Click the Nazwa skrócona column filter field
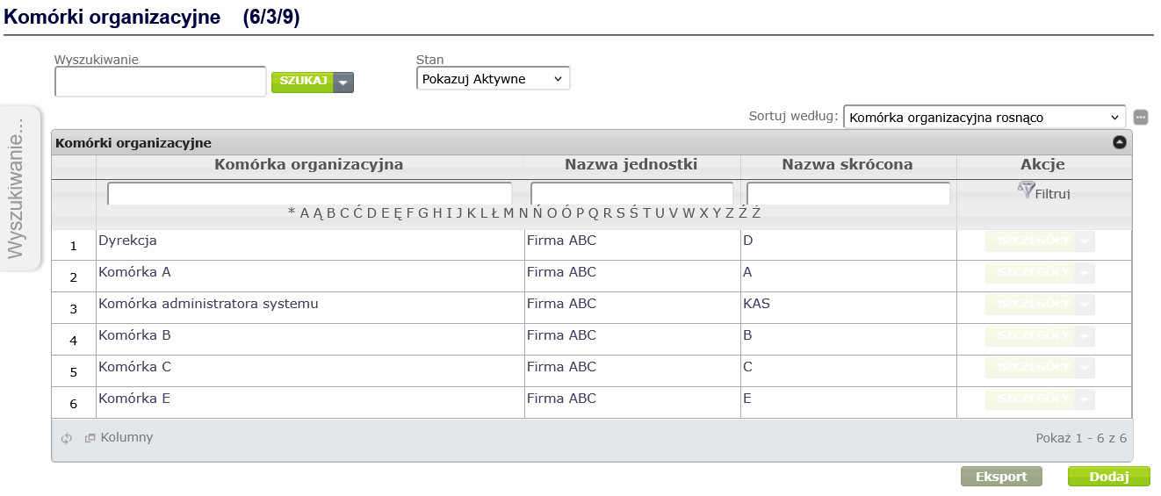Screen dimensions: 1161x496 [x=847, y=192]
